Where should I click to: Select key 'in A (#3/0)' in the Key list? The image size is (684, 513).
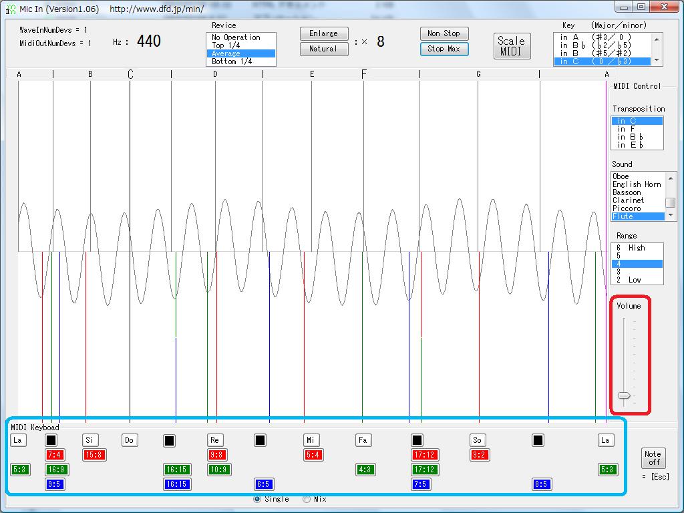pos(603,37)
